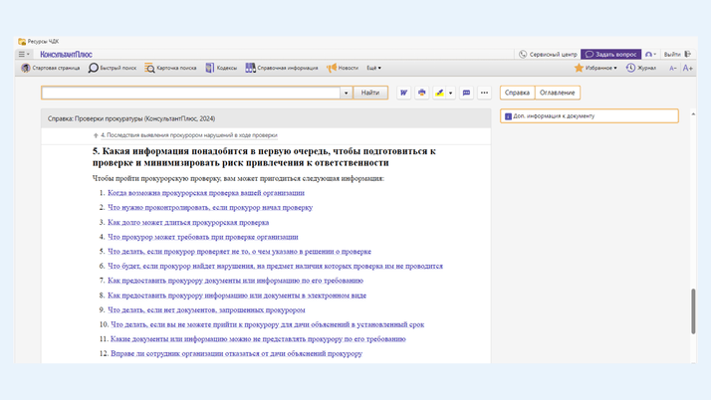Image resolution: width=711 pixels, height=400 pixels.
Task: Open link Что будет, если прокурор найдет нарушения
Action: [x=275, y=266]
